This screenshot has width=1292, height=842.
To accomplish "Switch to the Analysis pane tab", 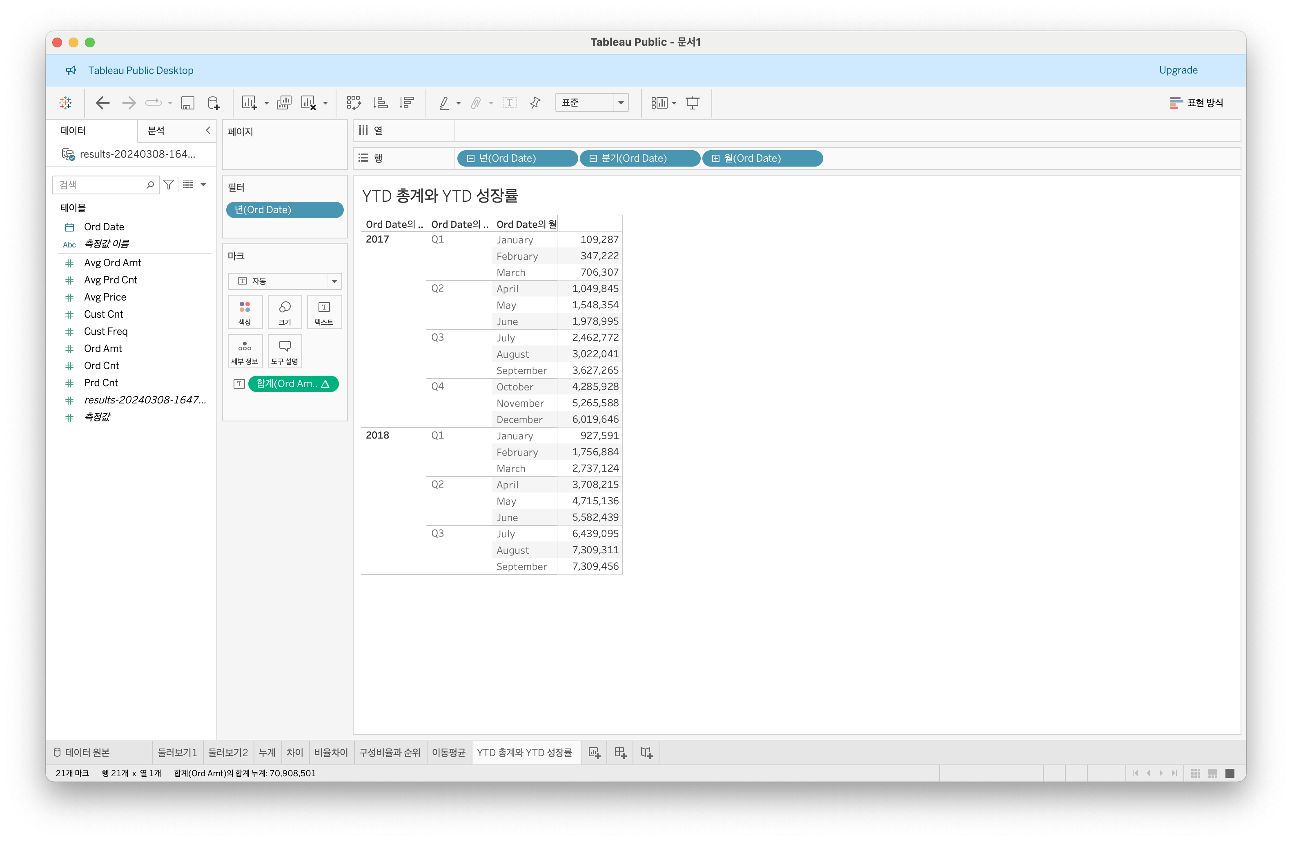I will (156, 130).
